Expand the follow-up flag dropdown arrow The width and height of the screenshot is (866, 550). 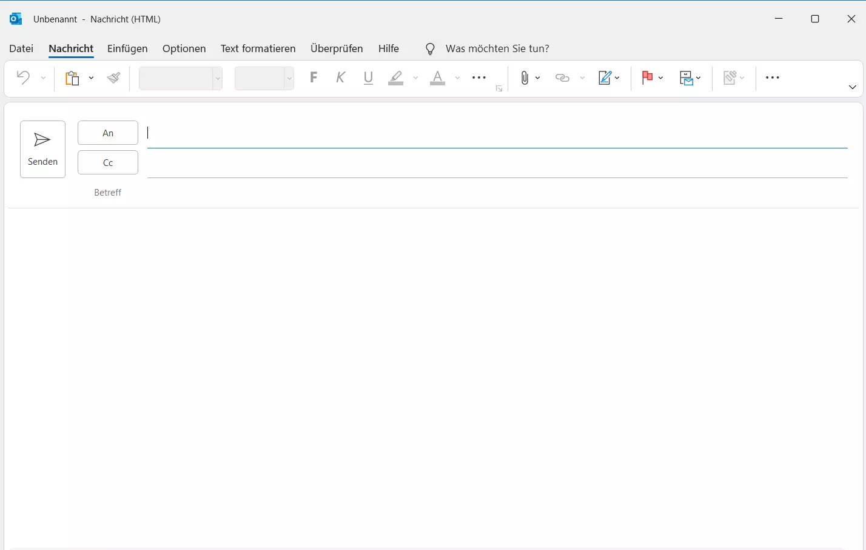pyautogui.click(x=660, y=78)
